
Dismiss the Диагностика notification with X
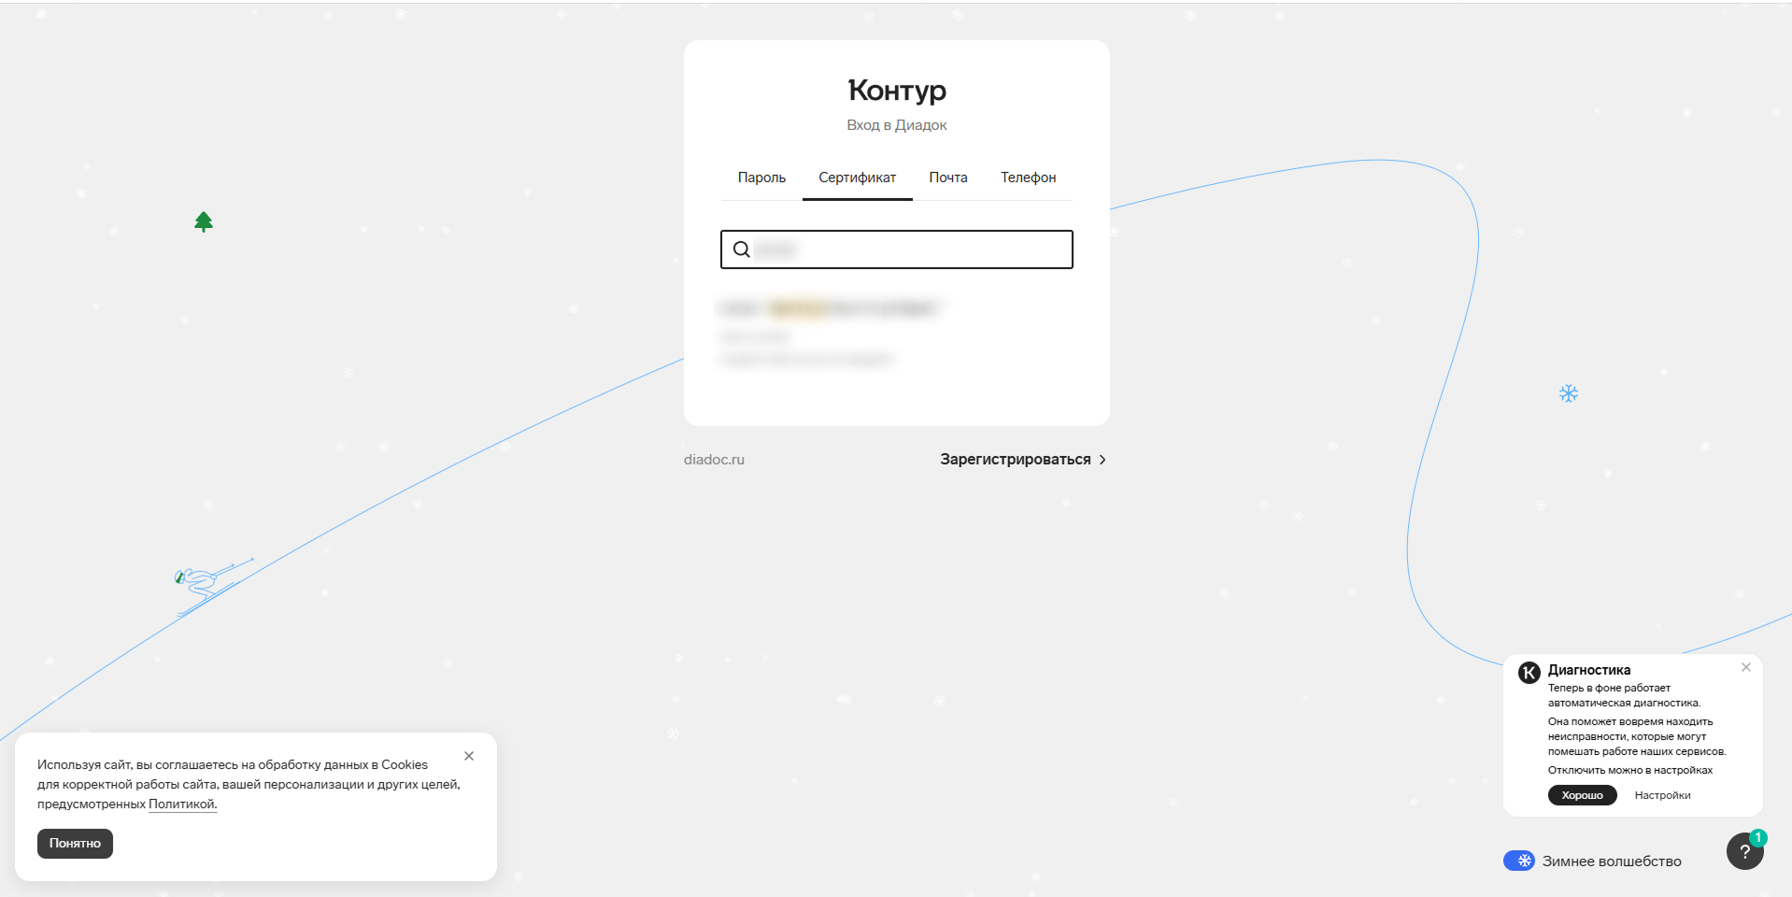click(1745, 667)
